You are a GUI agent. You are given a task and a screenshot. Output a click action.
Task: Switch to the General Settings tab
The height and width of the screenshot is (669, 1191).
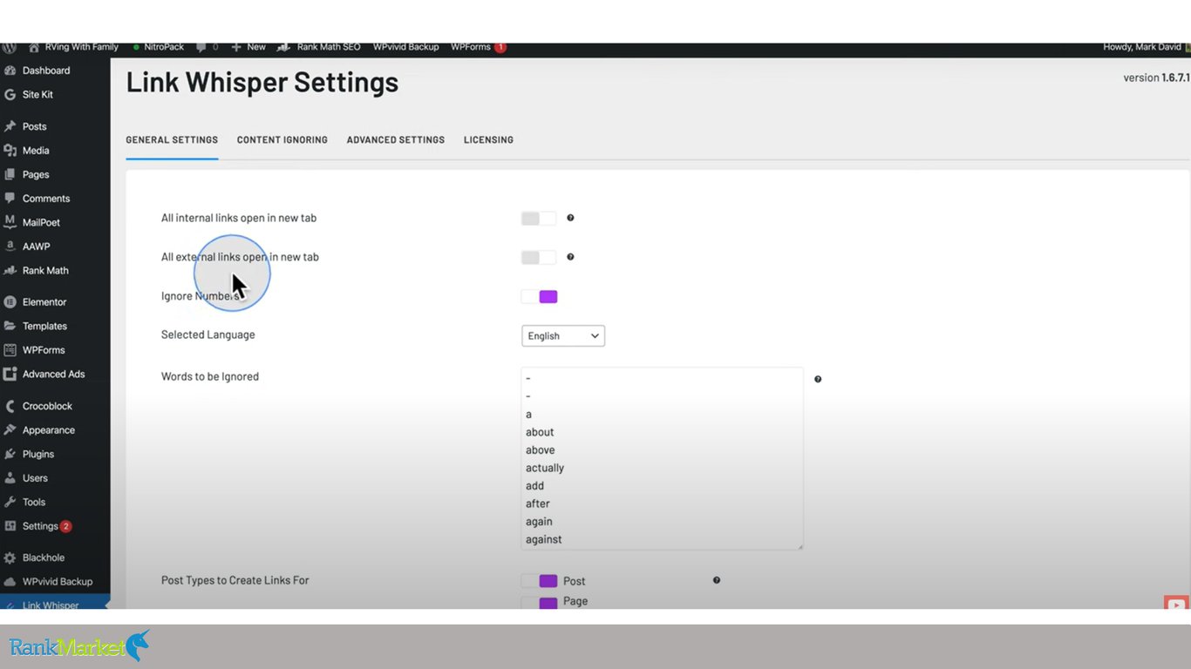172,140
